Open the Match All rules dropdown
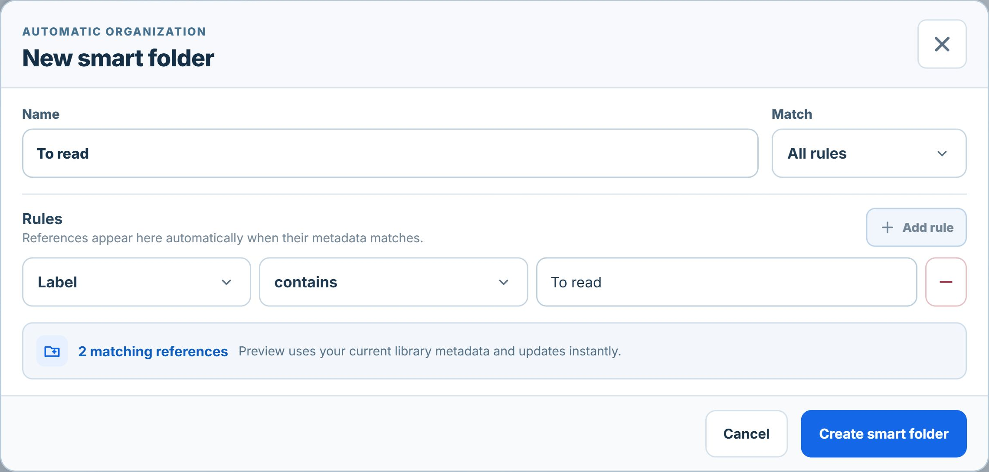The image size is (989, 472). (869, 153)
